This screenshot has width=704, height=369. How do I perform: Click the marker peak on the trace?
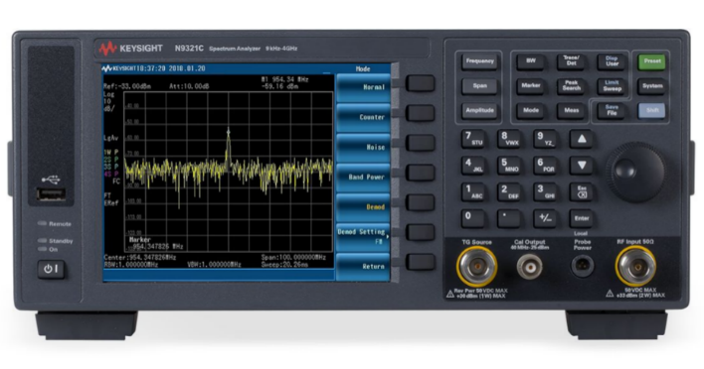[228, 132]
